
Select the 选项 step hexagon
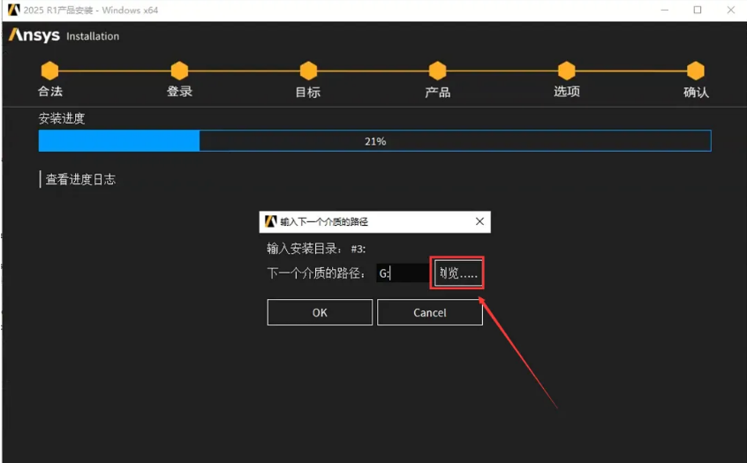click(x=567, y=71)
